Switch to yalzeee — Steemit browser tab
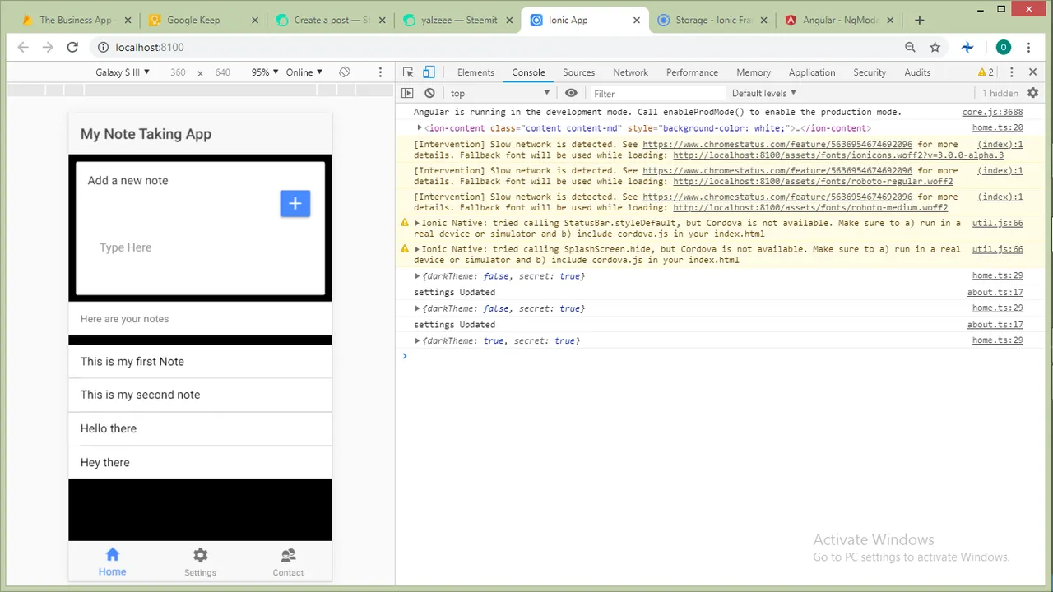Image resolution: width=1053 pixels, height=592 pixels. coord(457,20)
